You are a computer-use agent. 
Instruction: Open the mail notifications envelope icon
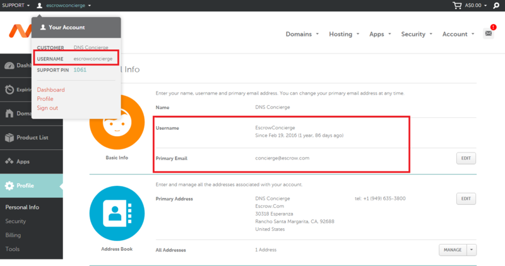coord(489,34)
